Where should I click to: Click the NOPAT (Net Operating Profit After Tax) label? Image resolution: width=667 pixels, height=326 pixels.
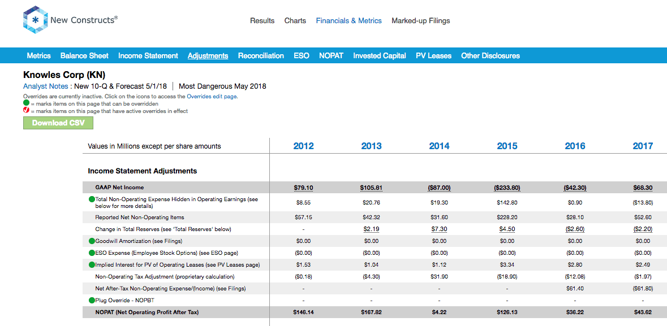click(x=147, y=312)
